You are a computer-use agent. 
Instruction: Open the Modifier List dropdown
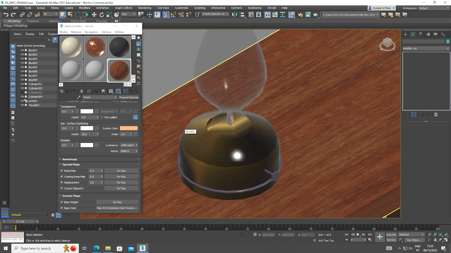tap(426, 48)
